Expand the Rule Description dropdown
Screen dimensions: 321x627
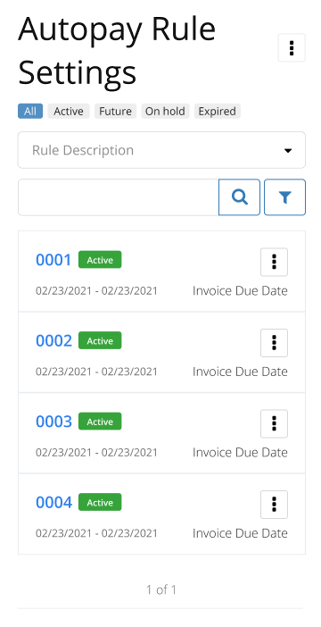[x=161, y=150]
